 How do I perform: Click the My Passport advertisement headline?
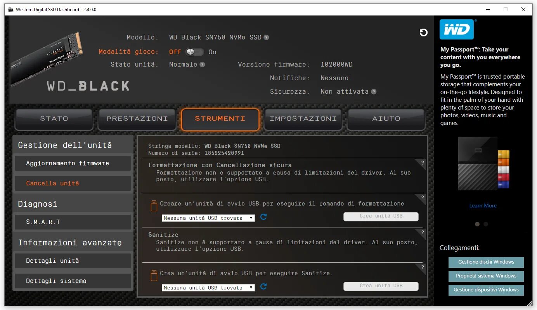point(480,57)
